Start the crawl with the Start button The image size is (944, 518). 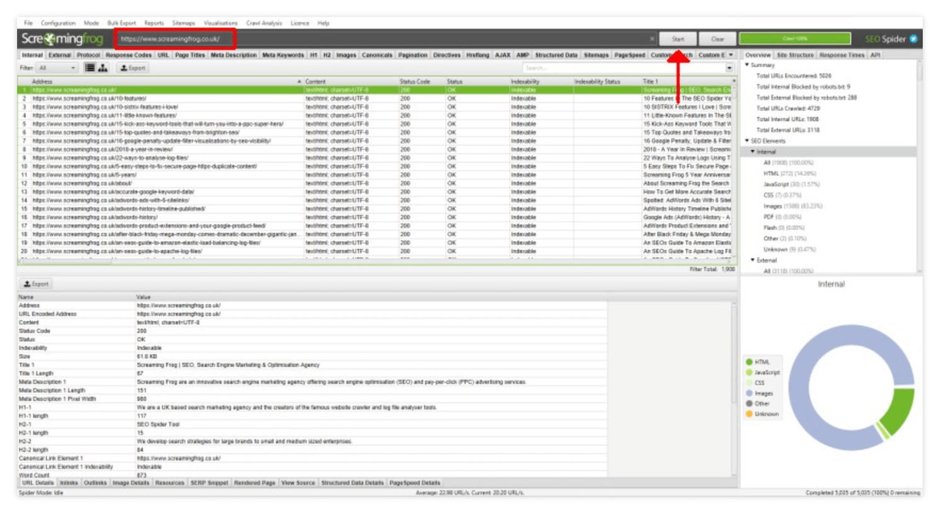click(x=678, y=39)
